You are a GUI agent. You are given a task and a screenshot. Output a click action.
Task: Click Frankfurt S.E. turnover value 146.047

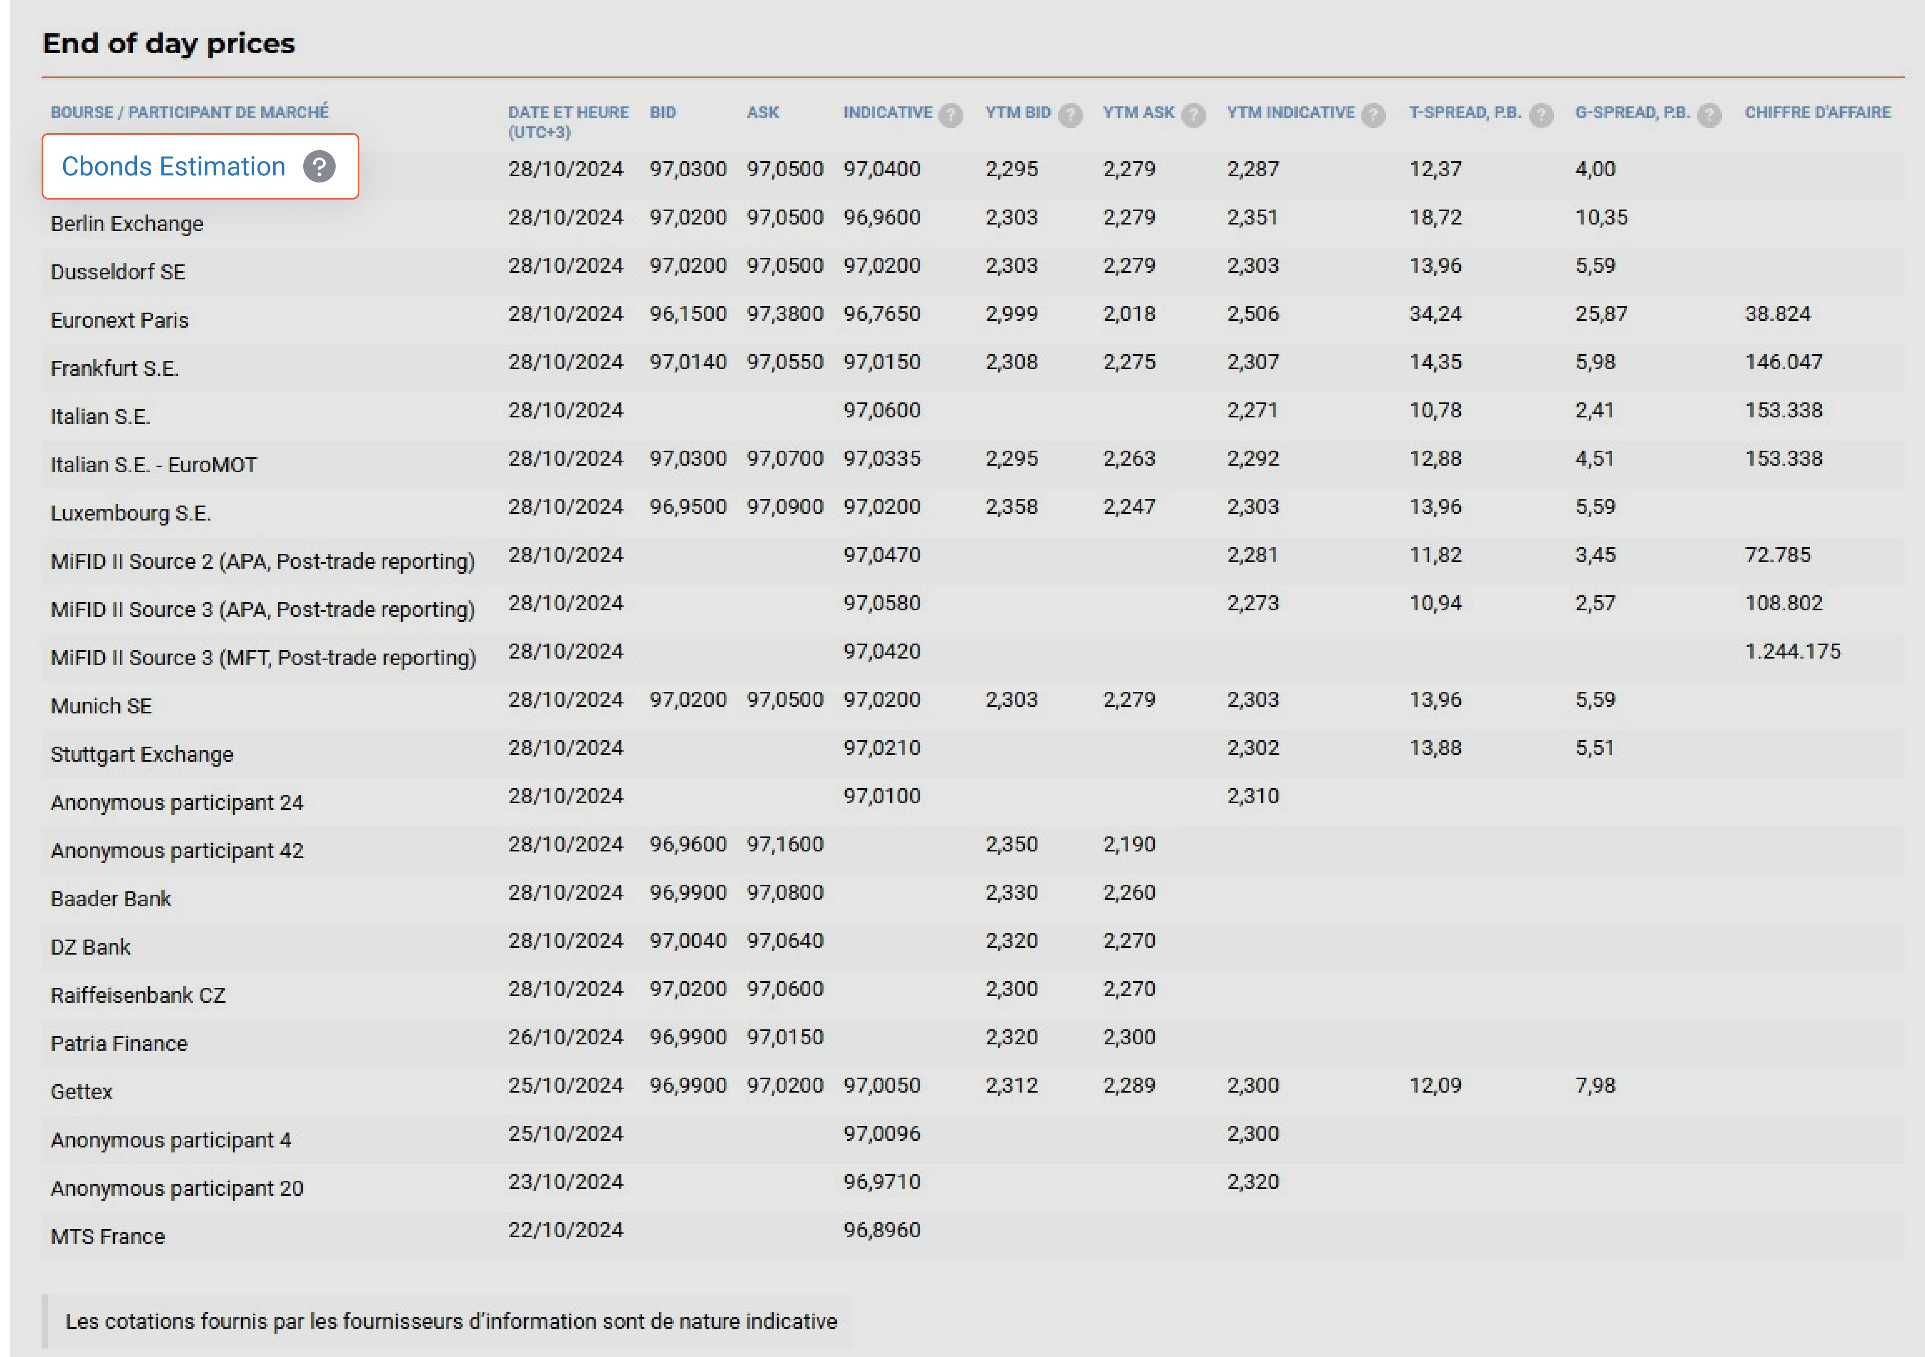[1783, 362]
